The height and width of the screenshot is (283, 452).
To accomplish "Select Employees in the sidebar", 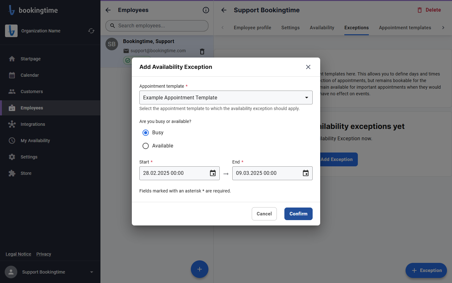I will [x=50, y=108].
